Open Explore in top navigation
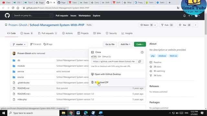Image resolution: width=207 pixels, height=116 pixels. pos(96,15)
